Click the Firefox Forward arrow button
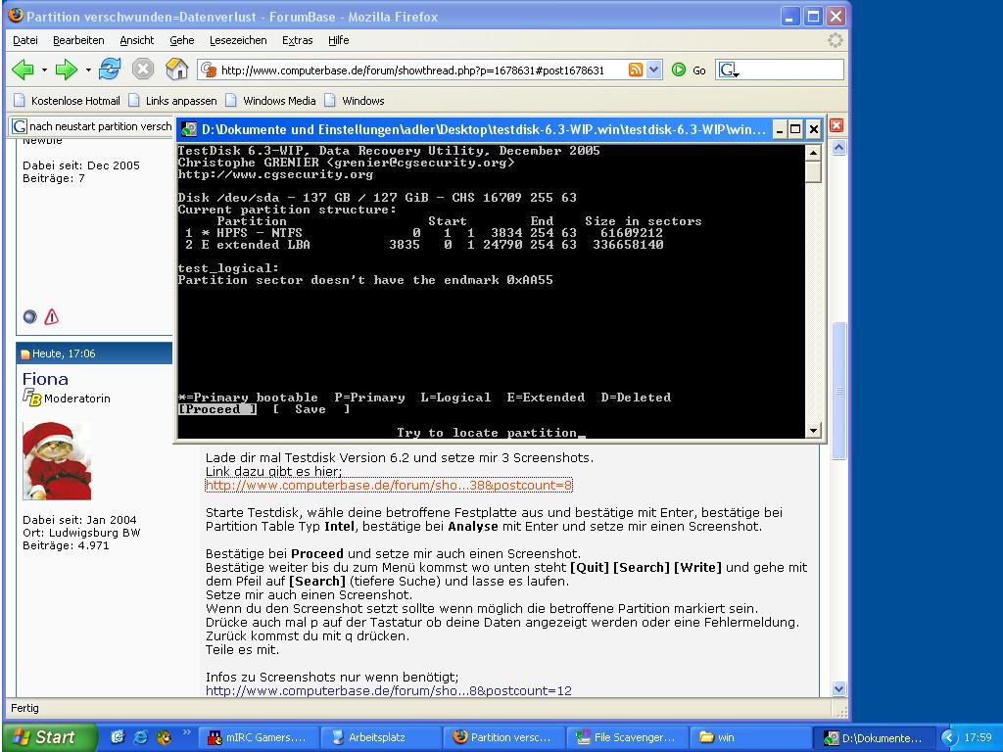Screen dimensions: 1003x752 [67, 70]
